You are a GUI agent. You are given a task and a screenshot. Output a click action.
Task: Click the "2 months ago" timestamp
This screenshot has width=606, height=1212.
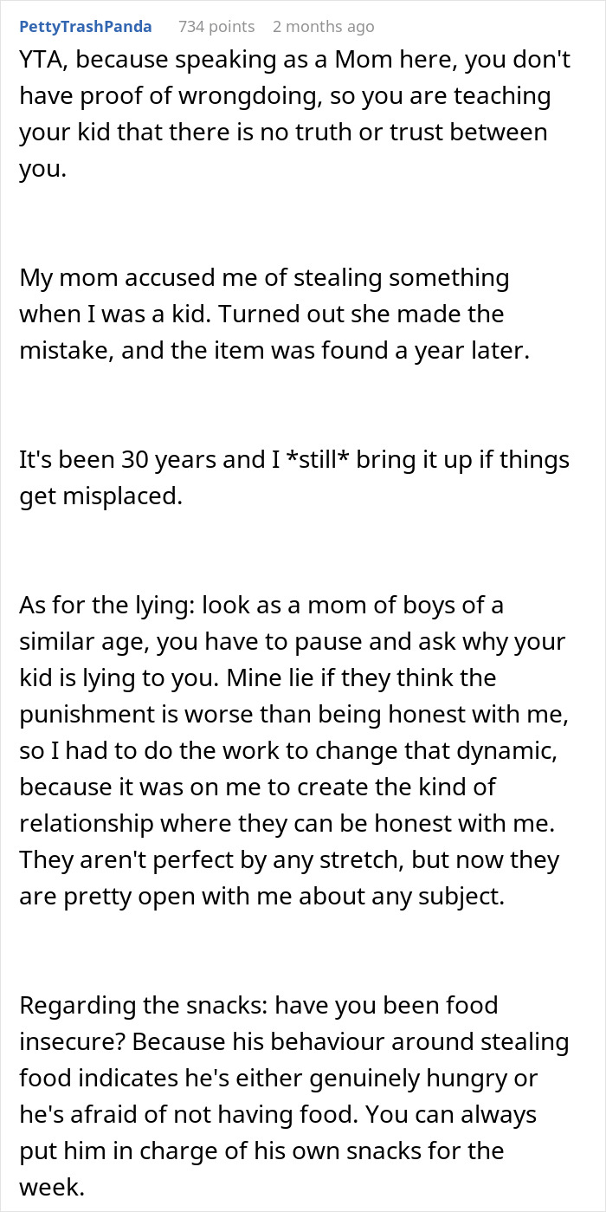tap(323, 27)
